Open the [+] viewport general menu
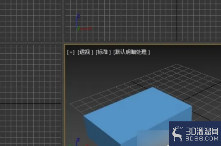Image resolution: width=221 pixels, height=146 pixels. (71, 52)
